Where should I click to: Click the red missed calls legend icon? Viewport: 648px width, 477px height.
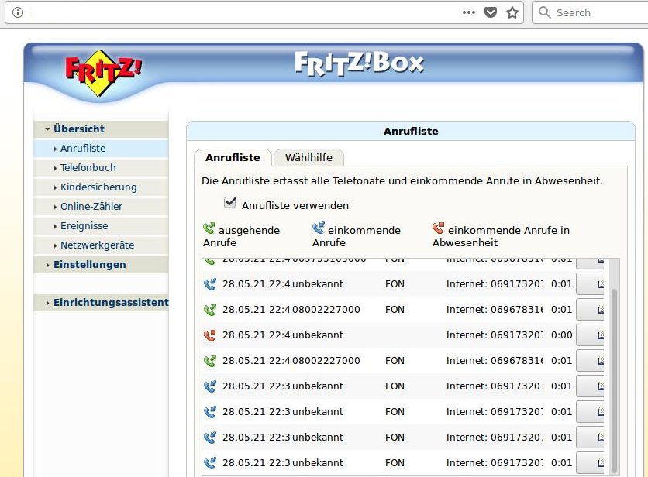coord(438,228)
